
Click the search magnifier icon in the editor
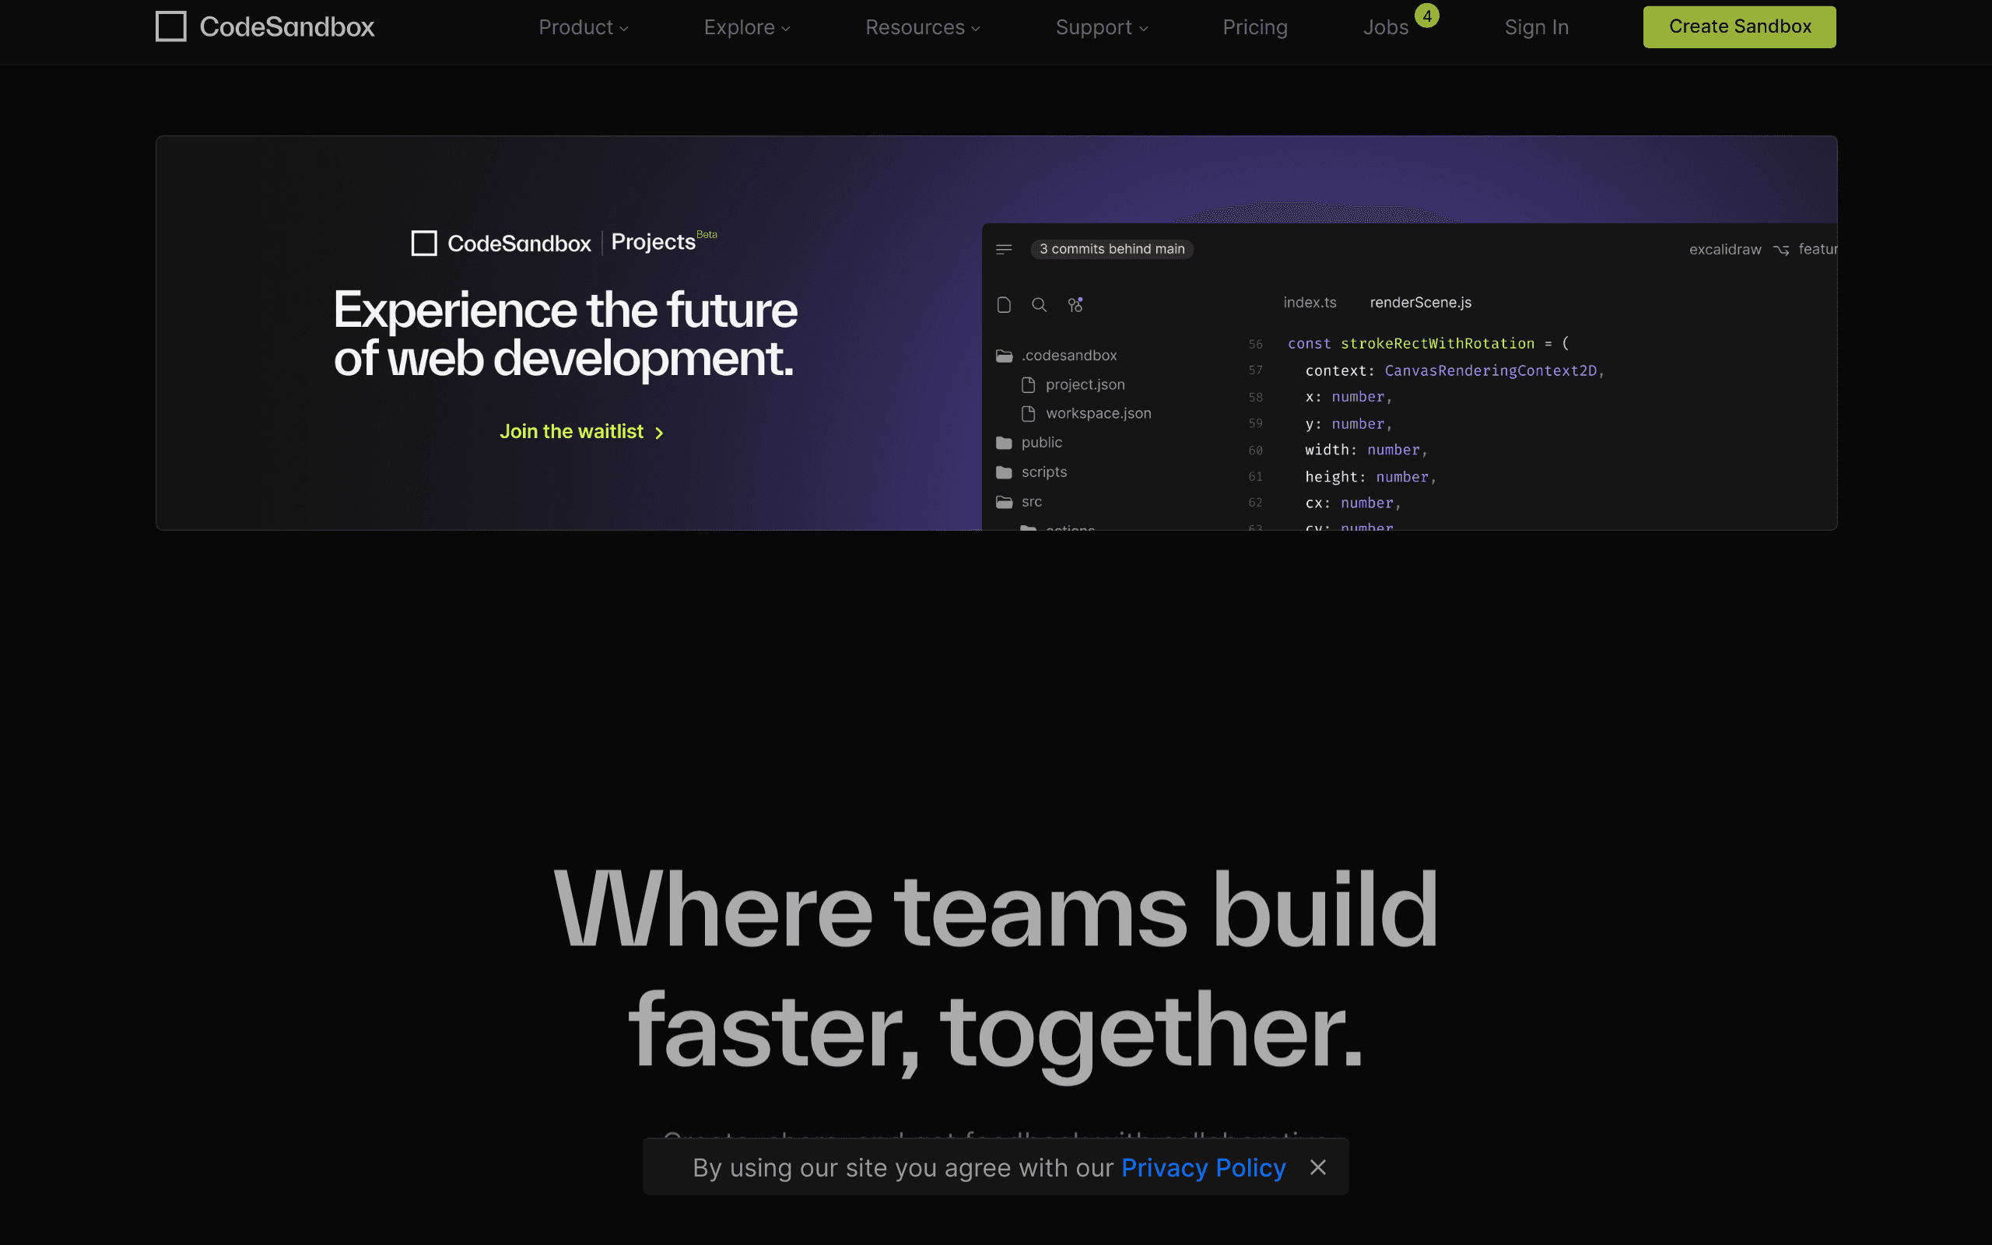tap(1039, 305)
